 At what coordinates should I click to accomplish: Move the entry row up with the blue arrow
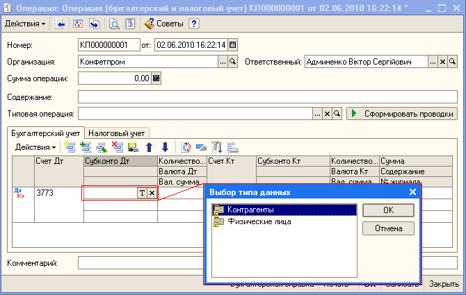click(x=149, y=147)
